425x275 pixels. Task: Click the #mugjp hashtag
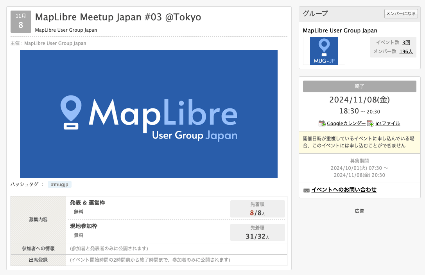tap(60, 184)
